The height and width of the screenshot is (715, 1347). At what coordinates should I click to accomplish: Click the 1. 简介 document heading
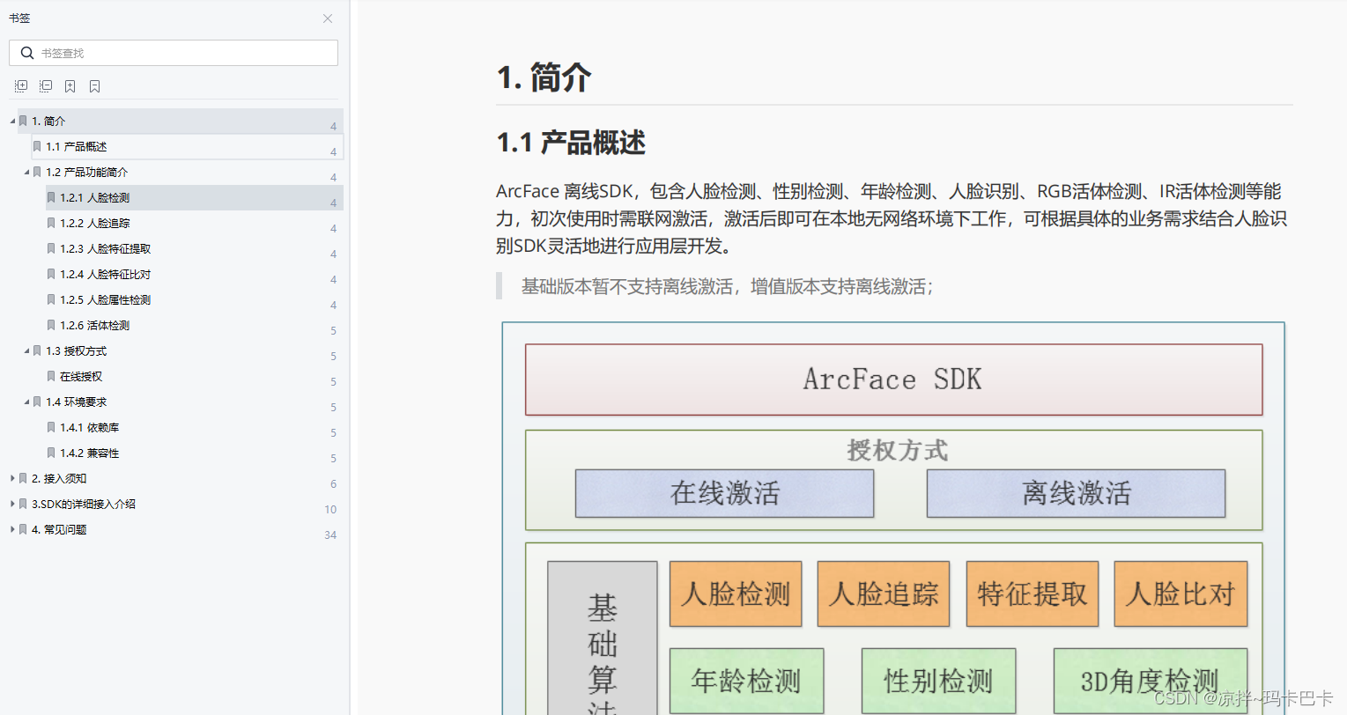point(544,78)
